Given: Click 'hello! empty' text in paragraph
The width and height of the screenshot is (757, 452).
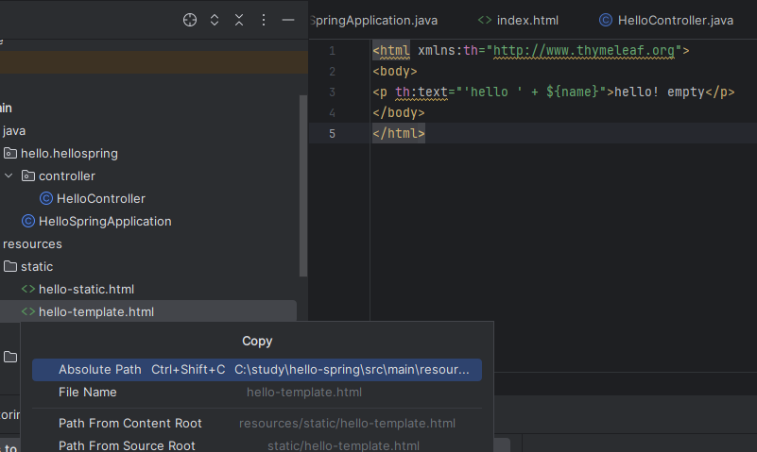Looking at the screenshot, I should [660, 92].
